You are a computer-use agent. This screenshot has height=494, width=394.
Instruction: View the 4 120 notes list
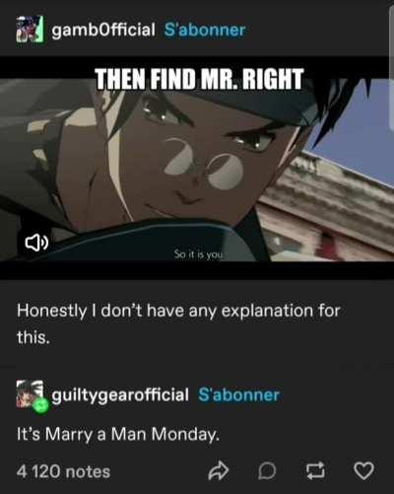(63, 471)
